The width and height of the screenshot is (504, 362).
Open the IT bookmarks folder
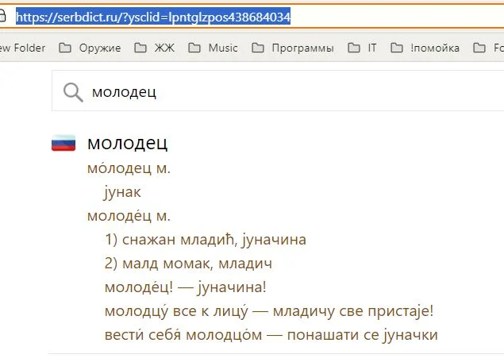pos(363,48)
